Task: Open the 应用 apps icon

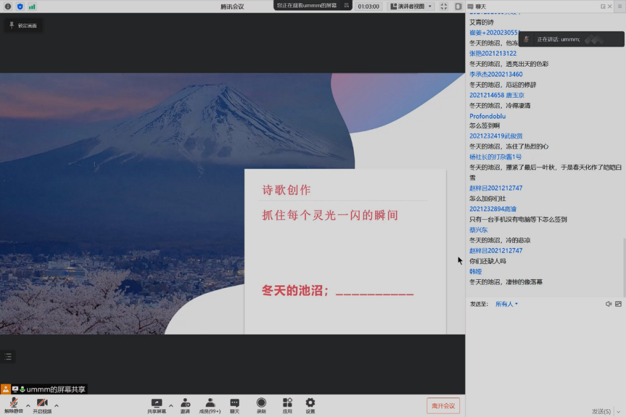Action: click(x=287, y=405)
